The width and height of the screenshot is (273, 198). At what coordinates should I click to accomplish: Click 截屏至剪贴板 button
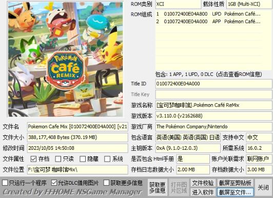pyautogui.click(x=235, y=183)
